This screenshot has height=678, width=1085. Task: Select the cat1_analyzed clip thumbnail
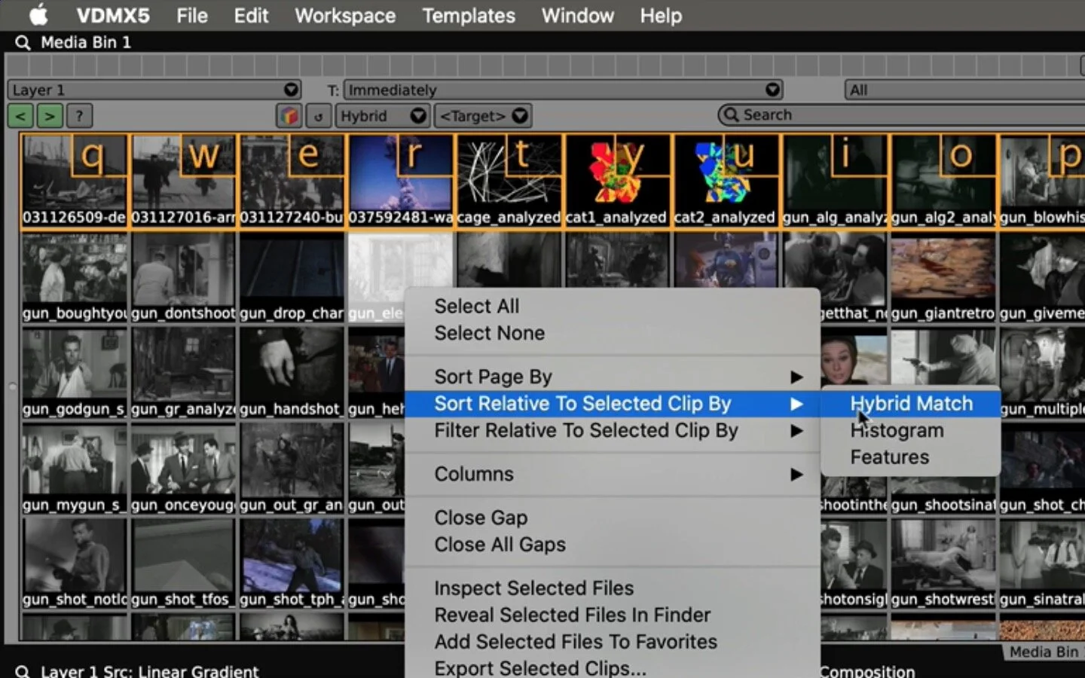[x=617, y=179]
